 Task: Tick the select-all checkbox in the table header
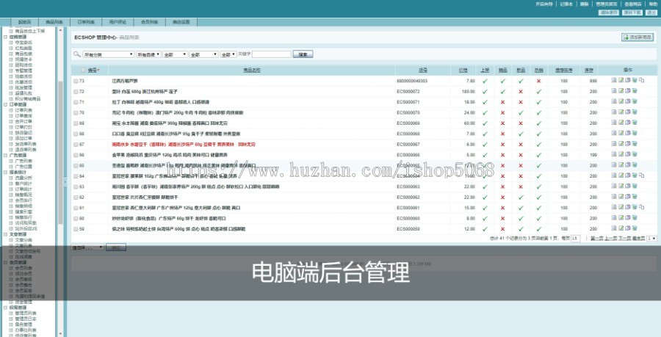pos(84,70)
